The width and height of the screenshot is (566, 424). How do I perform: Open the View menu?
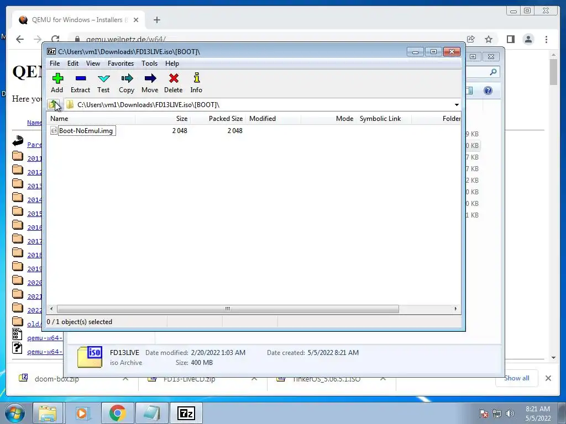click(93, 63)
